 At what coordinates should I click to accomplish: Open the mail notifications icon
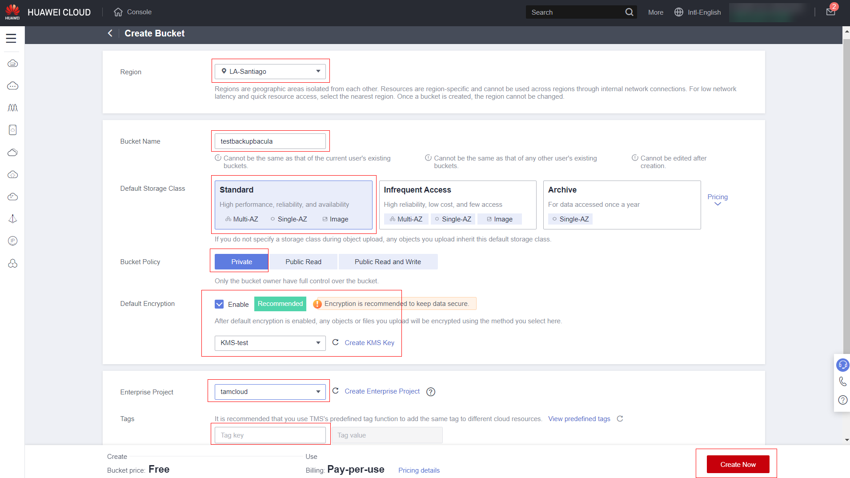[830, 12]
